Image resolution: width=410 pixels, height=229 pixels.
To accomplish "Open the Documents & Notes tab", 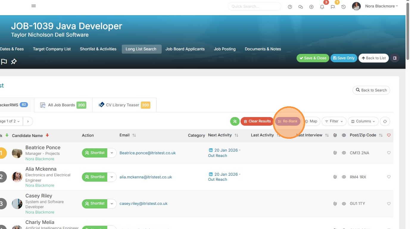I will click(x=263, y=49).
